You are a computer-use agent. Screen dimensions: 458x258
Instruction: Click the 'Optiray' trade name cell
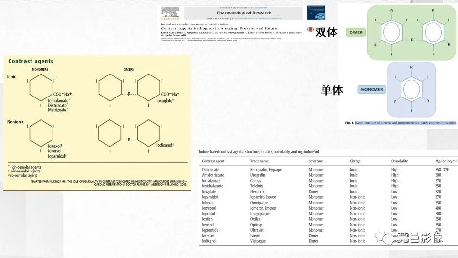pyautogui.click(x=256, y=225)
